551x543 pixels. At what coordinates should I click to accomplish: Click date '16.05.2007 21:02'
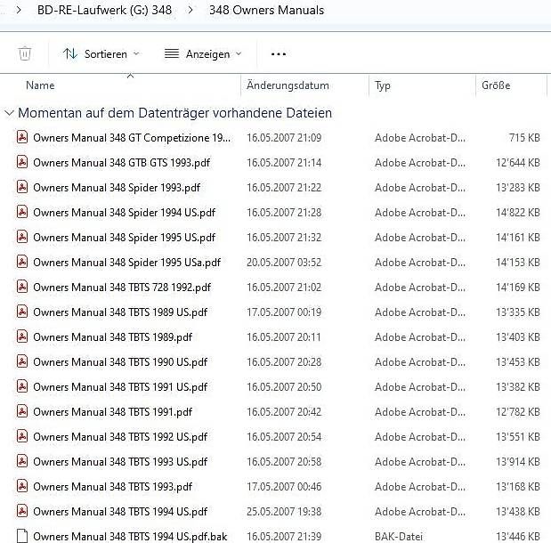click(x=284, y=288)
